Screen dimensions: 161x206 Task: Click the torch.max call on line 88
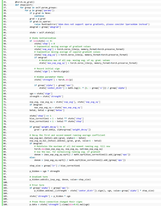(x=39, y=149)
